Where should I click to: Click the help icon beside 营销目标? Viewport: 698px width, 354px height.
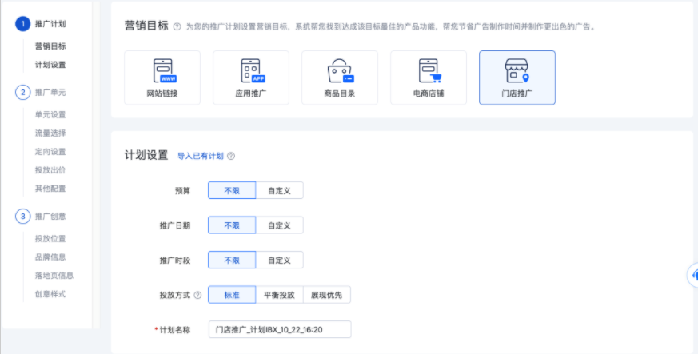tap(177, 27)
